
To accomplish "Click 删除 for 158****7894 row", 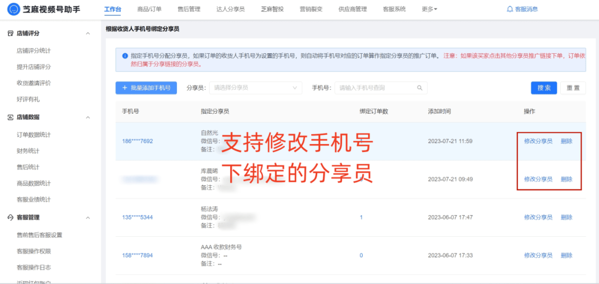I will tap(566, 255).
